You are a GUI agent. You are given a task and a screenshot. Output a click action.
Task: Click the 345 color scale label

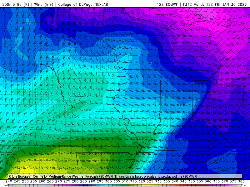(183, 181)
